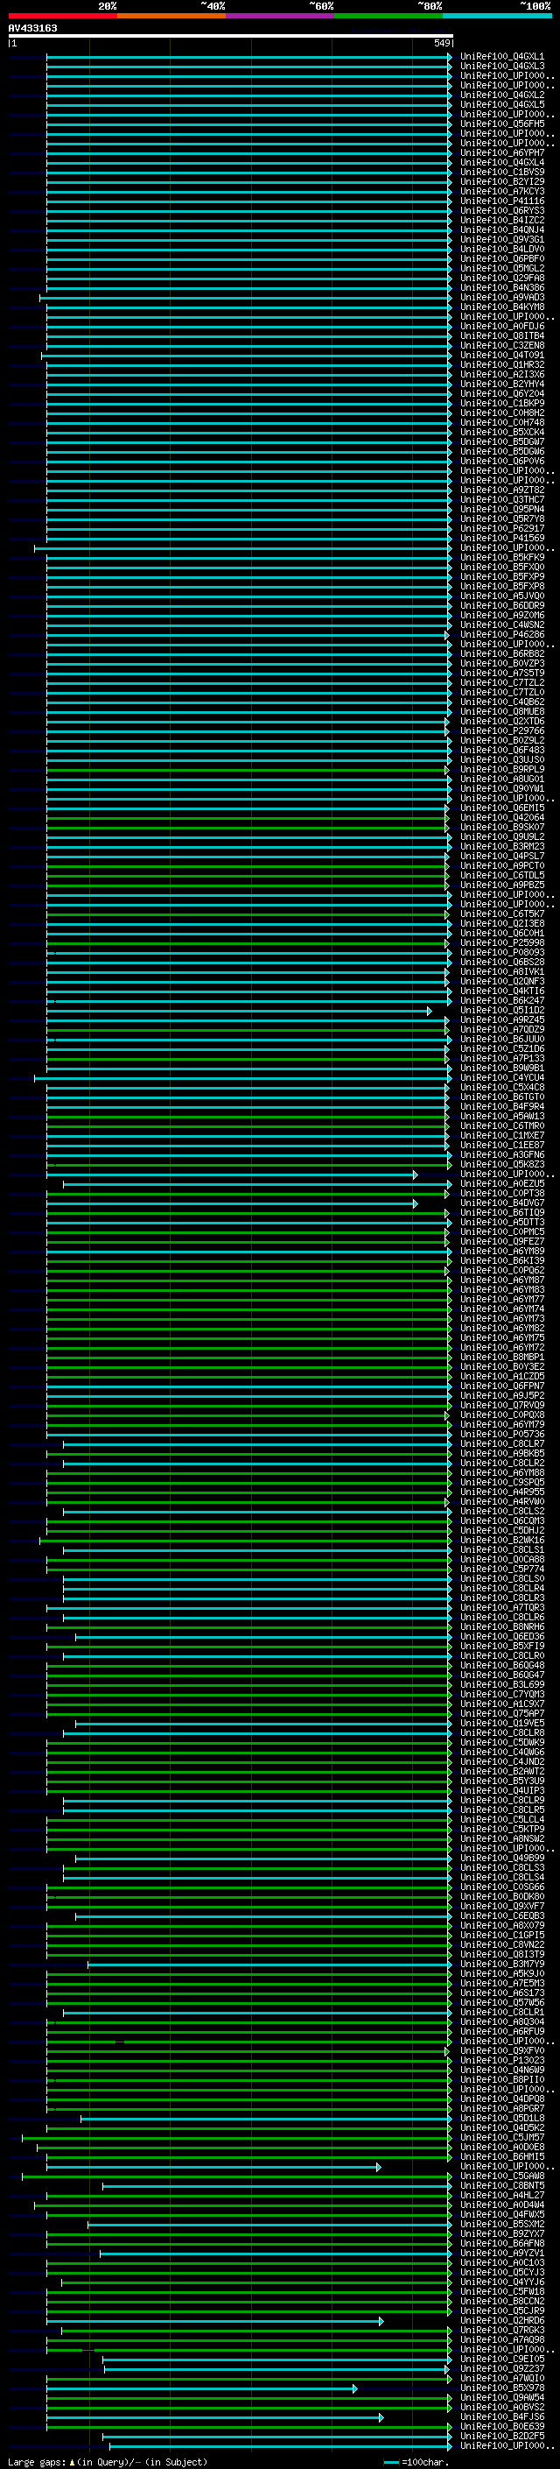
Task: Select label UniRef100_P29766
Action: (501, 731)
